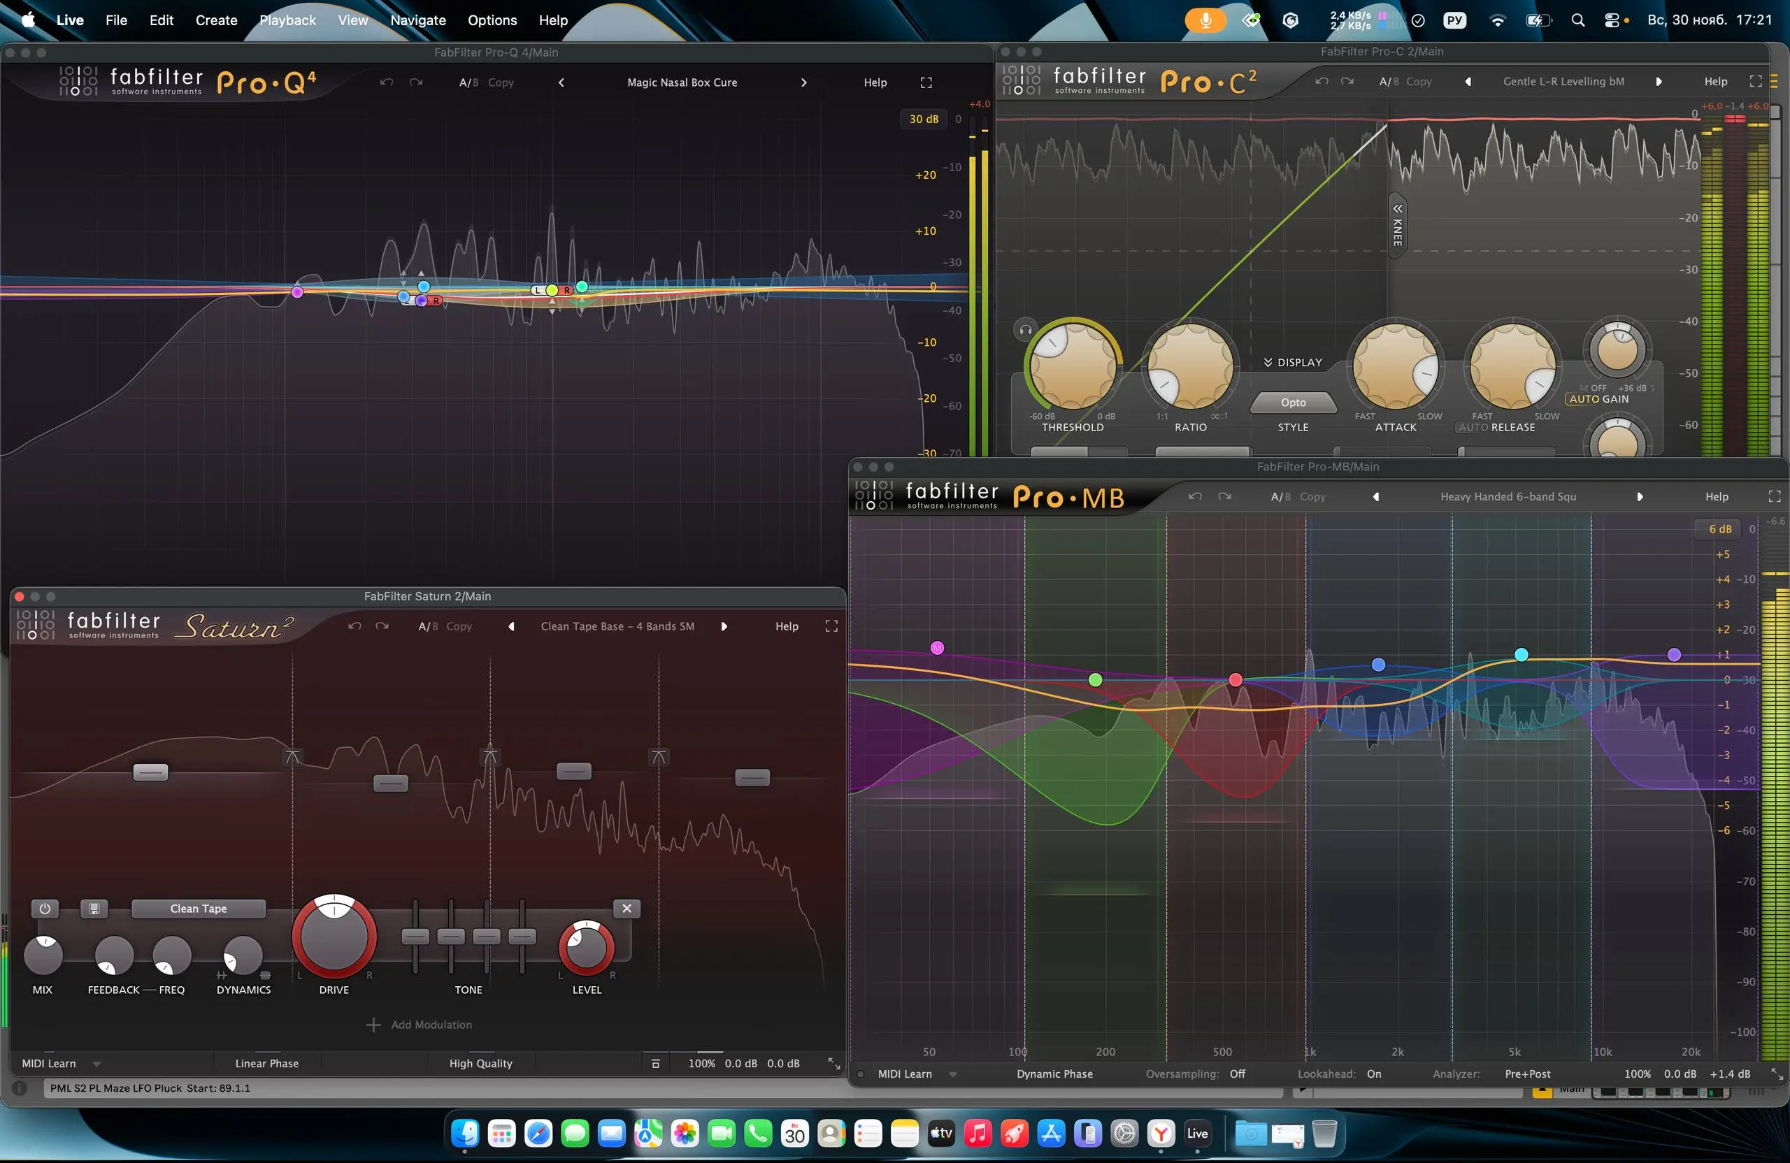This screenshot has width=1790, height=1163.
Task: Click the Drive knob in Saturn 2
Action: (334, 936)
